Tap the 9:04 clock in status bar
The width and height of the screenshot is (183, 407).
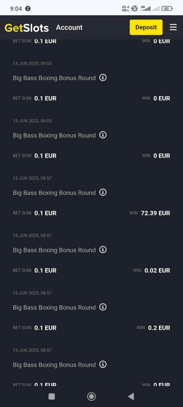[16, 8]
